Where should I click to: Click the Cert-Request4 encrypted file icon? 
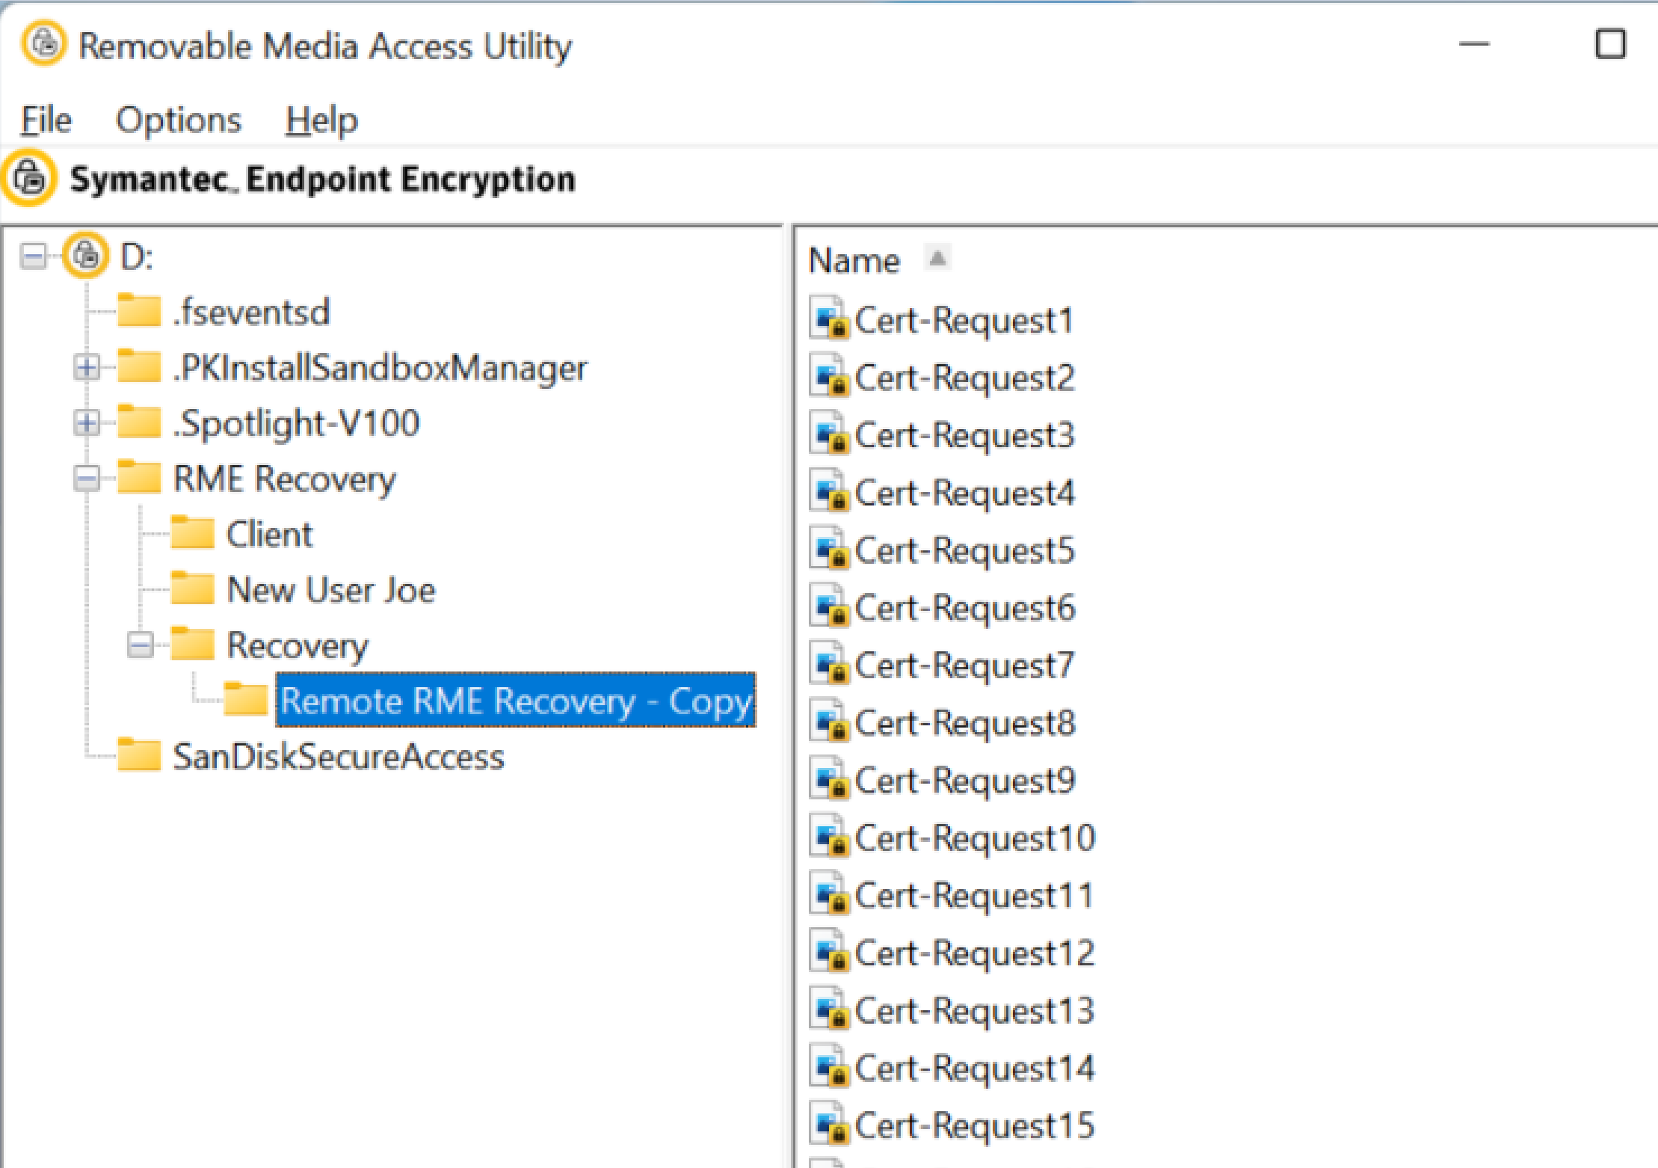[829, 491]
